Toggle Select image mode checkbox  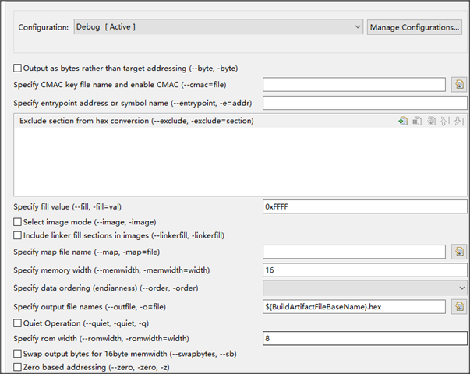point(18,222)
